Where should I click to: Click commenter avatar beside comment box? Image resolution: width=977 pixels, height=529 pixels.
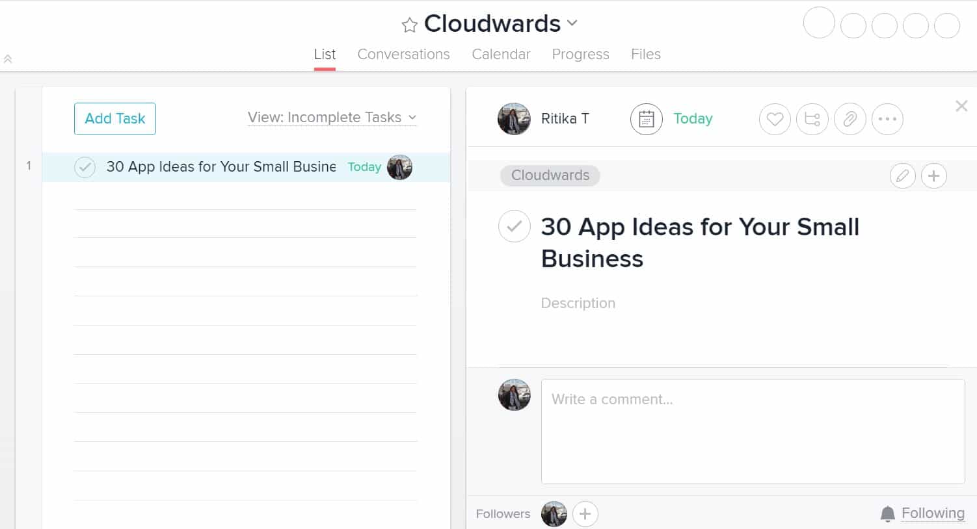click(515, 394)
